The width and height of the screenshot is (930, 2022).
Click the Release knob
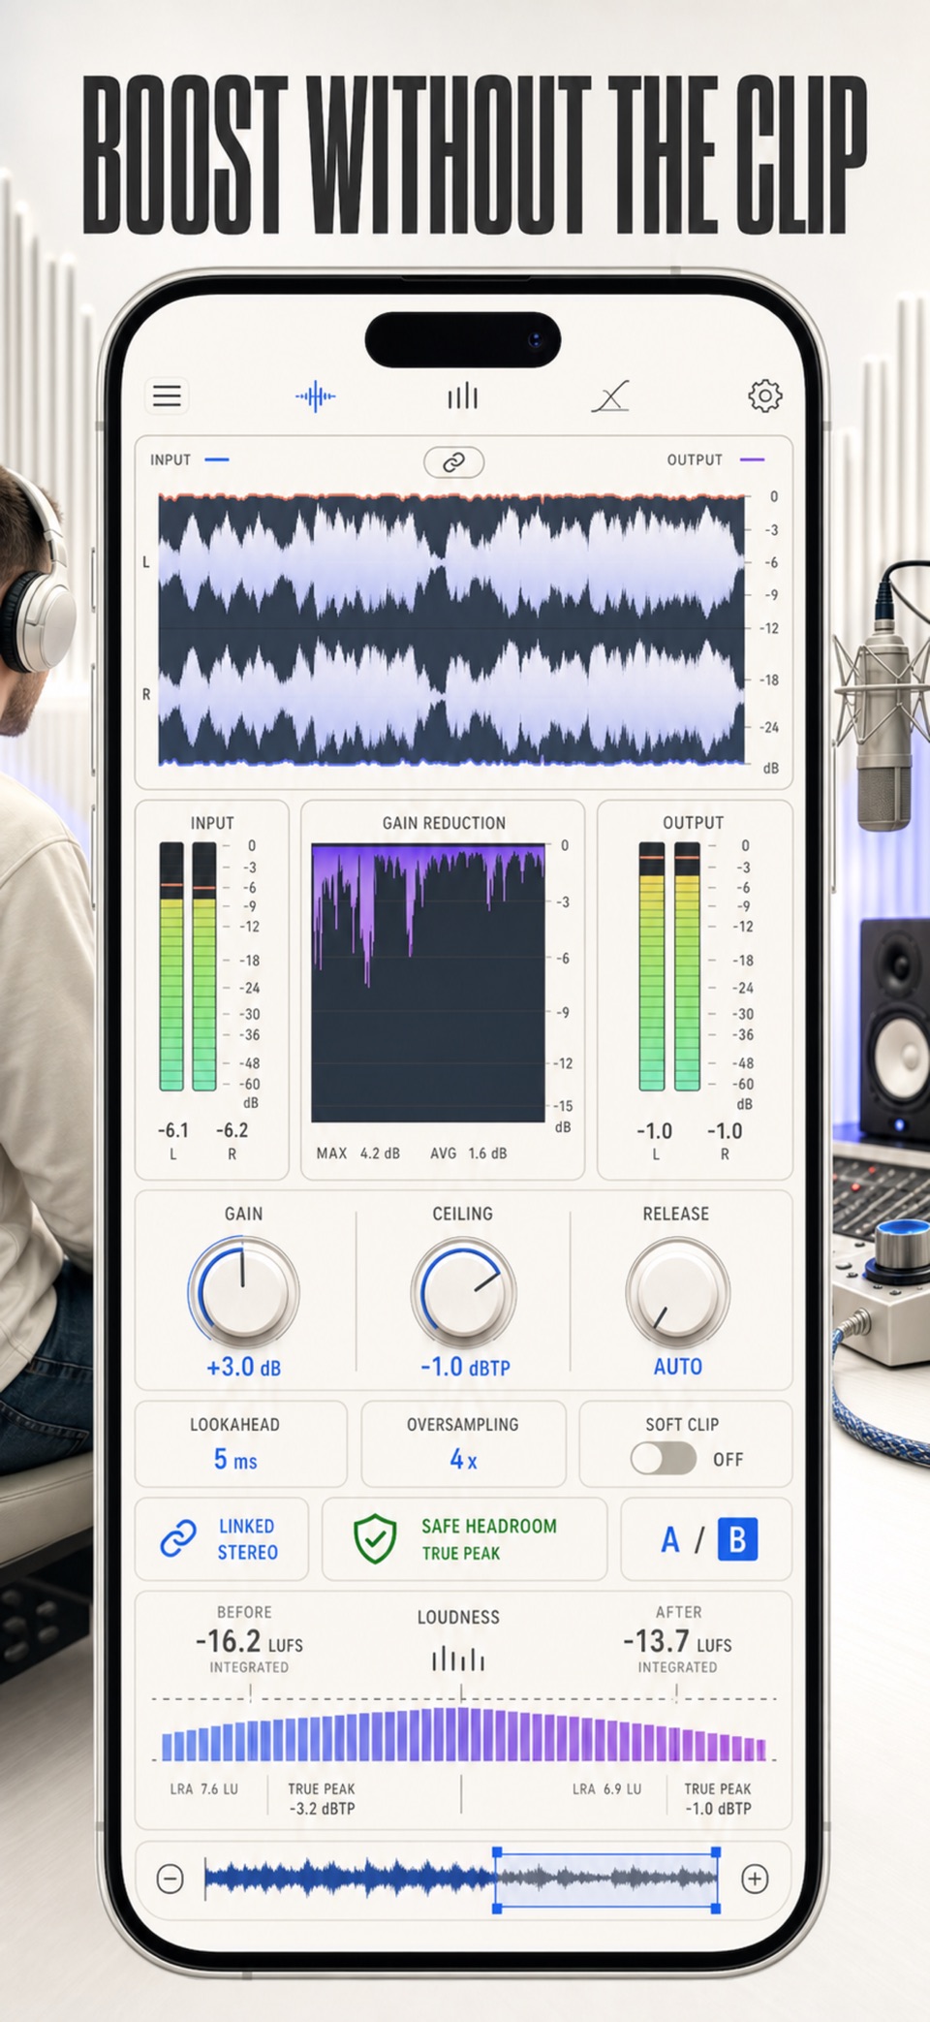676,1291
